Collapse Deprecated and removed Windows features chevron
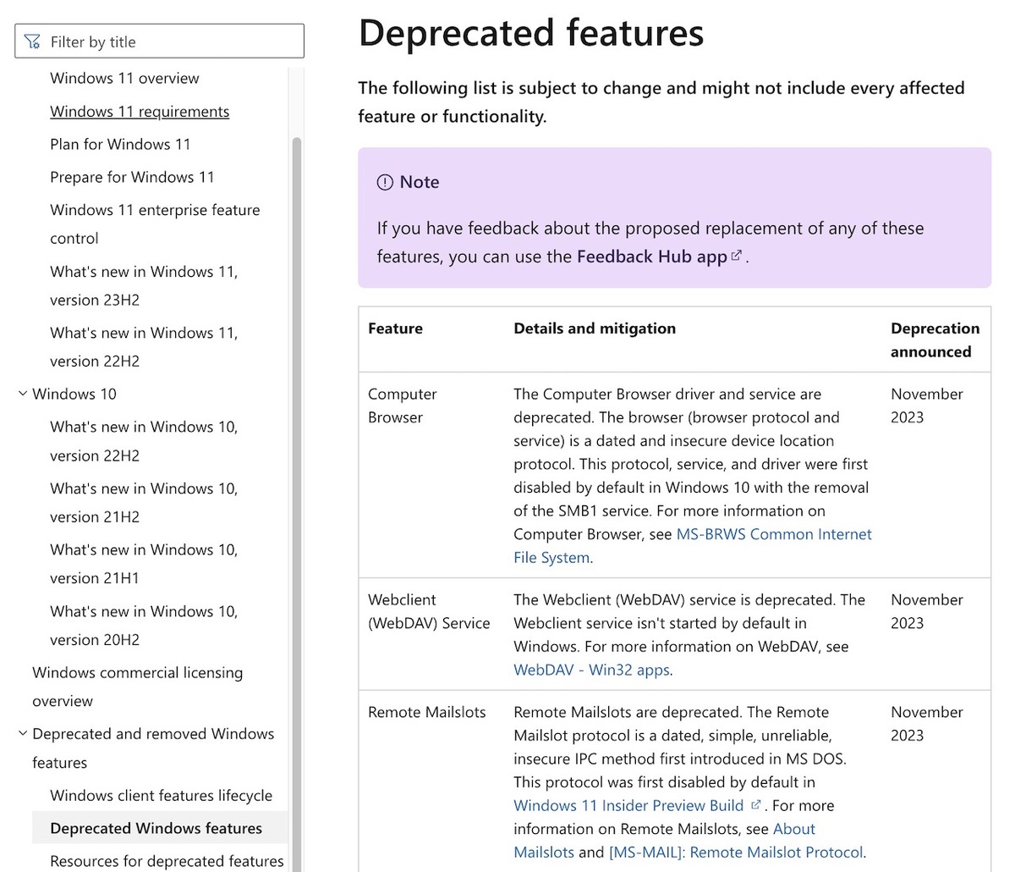This screenshot has width=1015, height=872. [x=23, y=734]
